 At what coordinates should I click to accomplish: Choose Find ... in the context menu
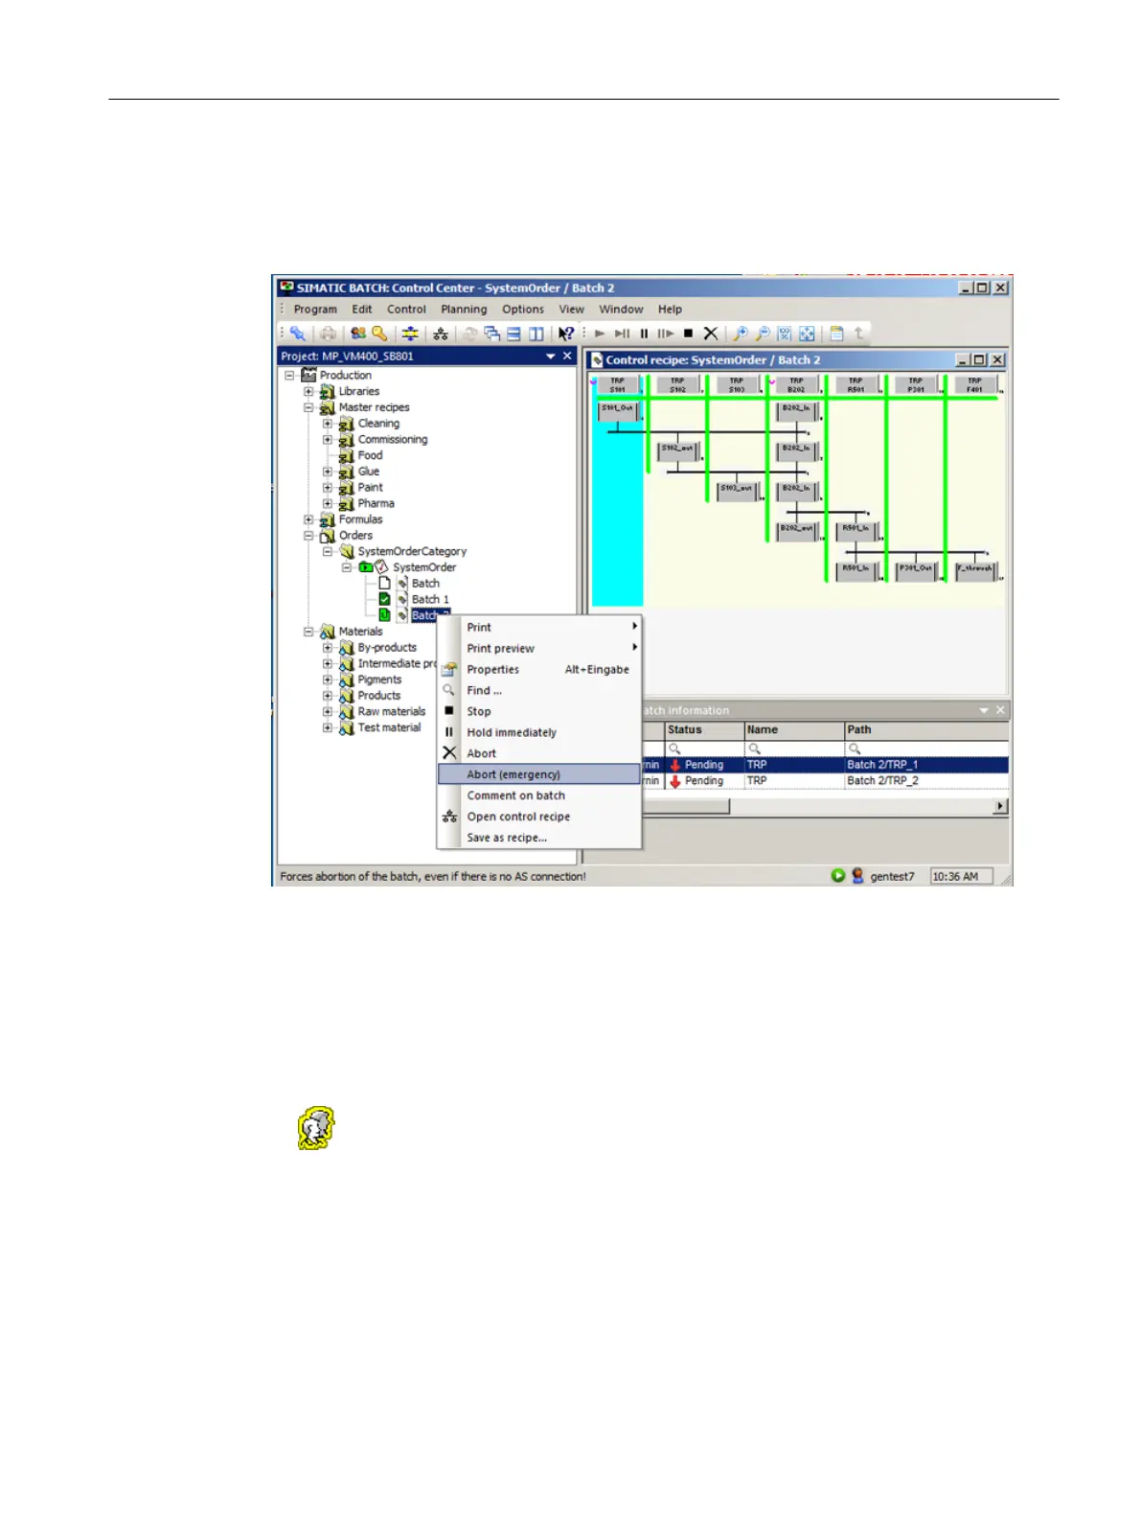(x=539, y=690)
